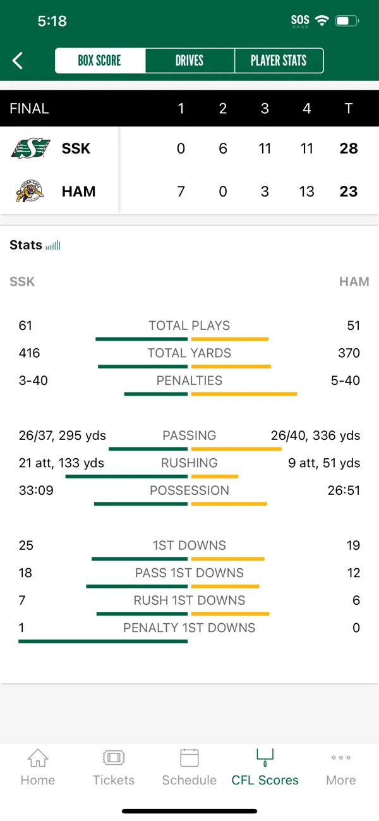Check the Wi-Fi status icon
379x821 pixels.
[322, 21]
